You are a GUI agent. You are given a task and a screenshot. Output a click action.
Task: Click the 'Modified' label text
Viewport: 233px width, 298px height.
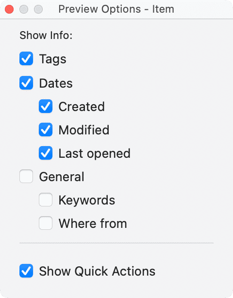point(84,130)
